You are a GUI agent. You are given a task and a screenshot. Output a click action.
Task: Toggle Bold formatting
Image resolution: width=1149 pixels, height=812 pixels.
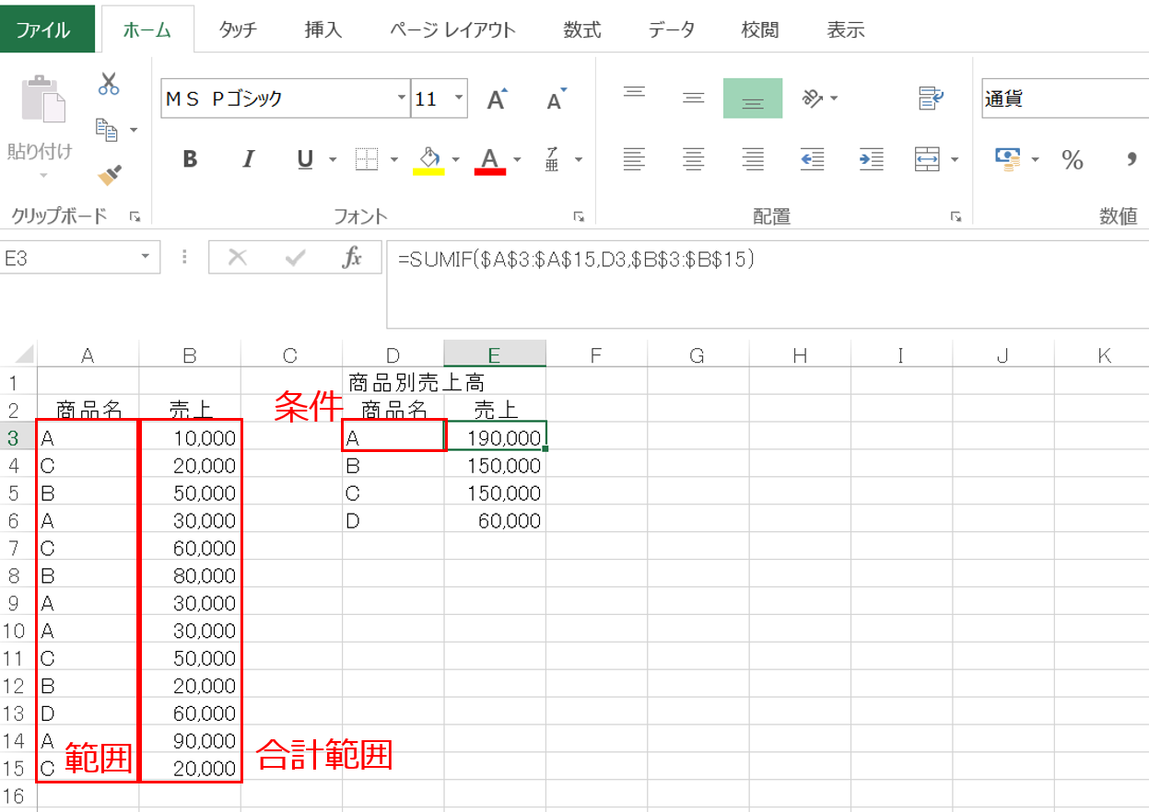[190, 159]
